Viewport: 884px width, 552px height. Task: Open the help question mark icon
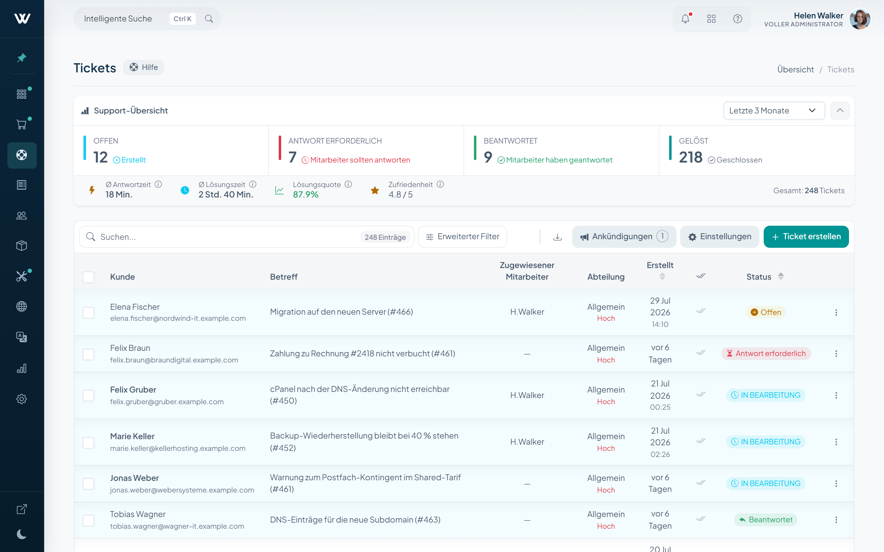tap(738, 19)
